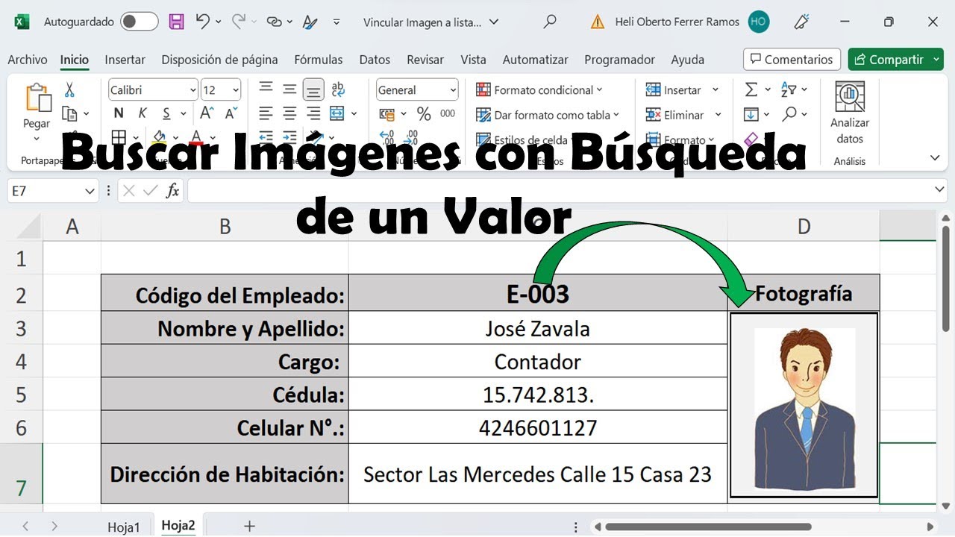This screenshot has width=955, height=537.
Task: Click the Copy icon
Action: coord(69,113)
